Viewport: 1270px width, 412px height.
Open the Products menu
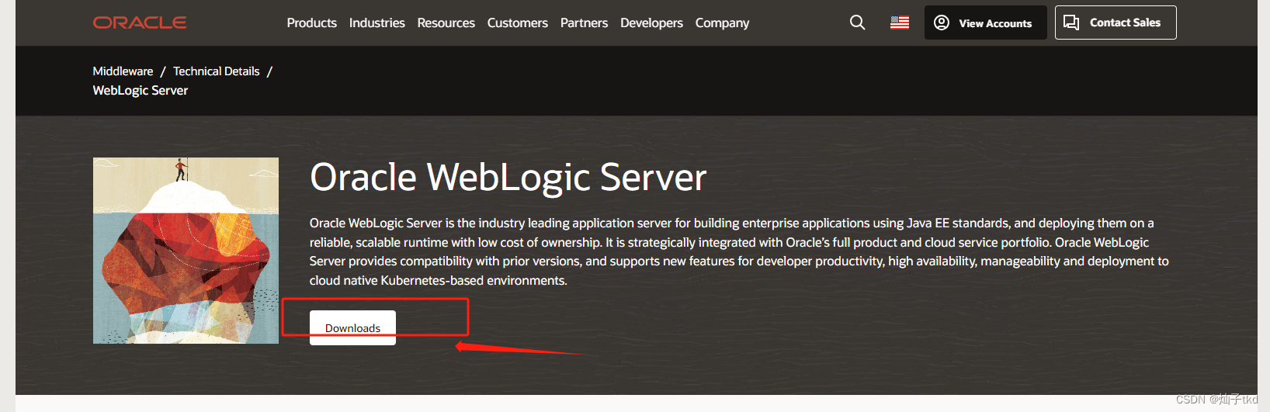[311, 23]
